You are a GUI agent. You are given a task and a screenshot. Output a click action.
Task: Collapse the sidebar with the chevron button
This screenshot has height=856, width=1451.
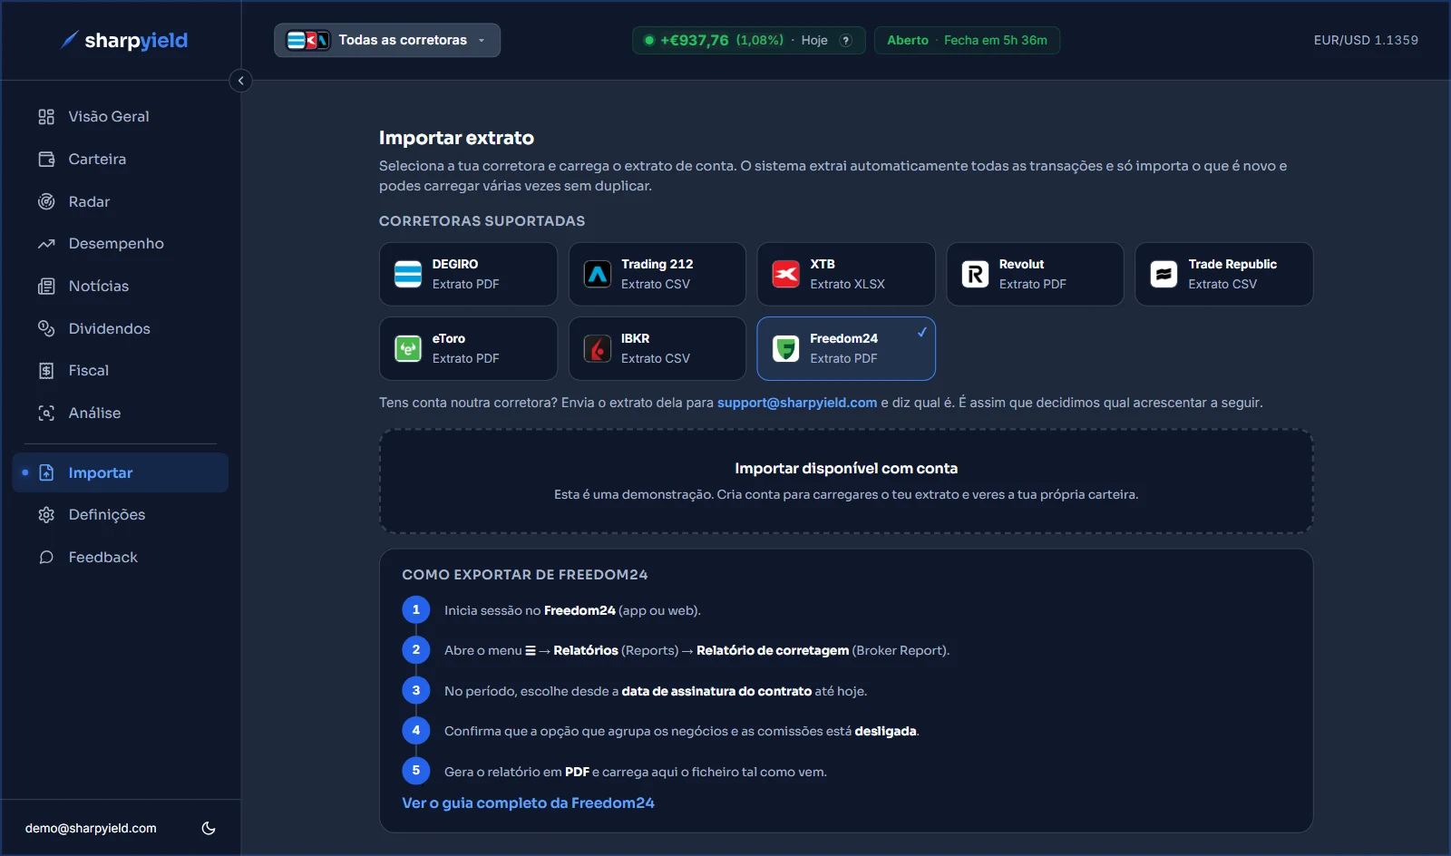240,81
